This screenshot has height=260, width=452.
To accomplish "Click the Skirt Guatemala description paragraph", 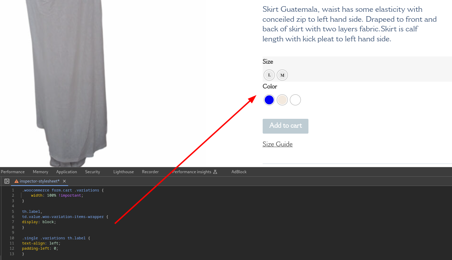I will (x=349, y=24).
